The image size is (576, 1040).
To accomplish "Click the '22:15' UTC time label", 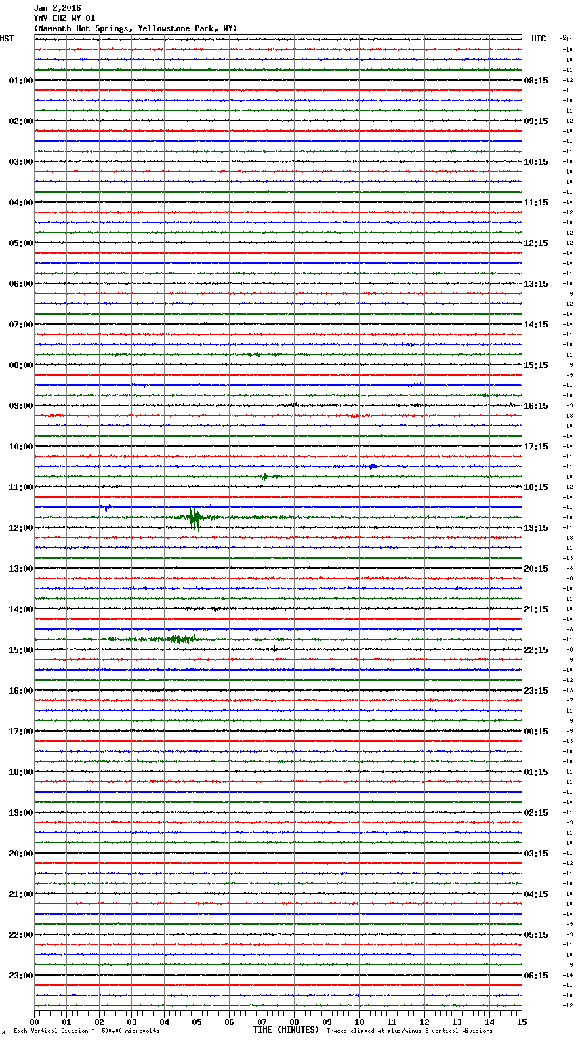I will [x=536, y=650].
